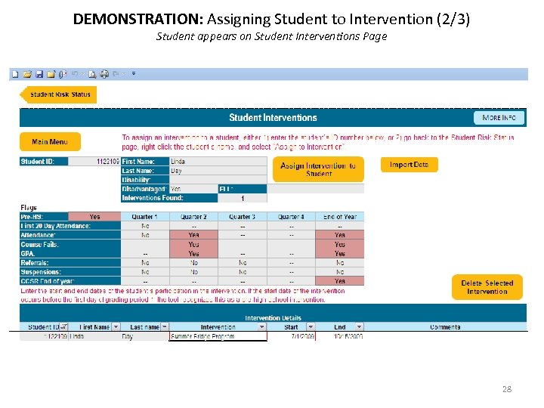544x408 pixels.
Task: Click the intervention Start date cell
Action: [x=291, y=336]
